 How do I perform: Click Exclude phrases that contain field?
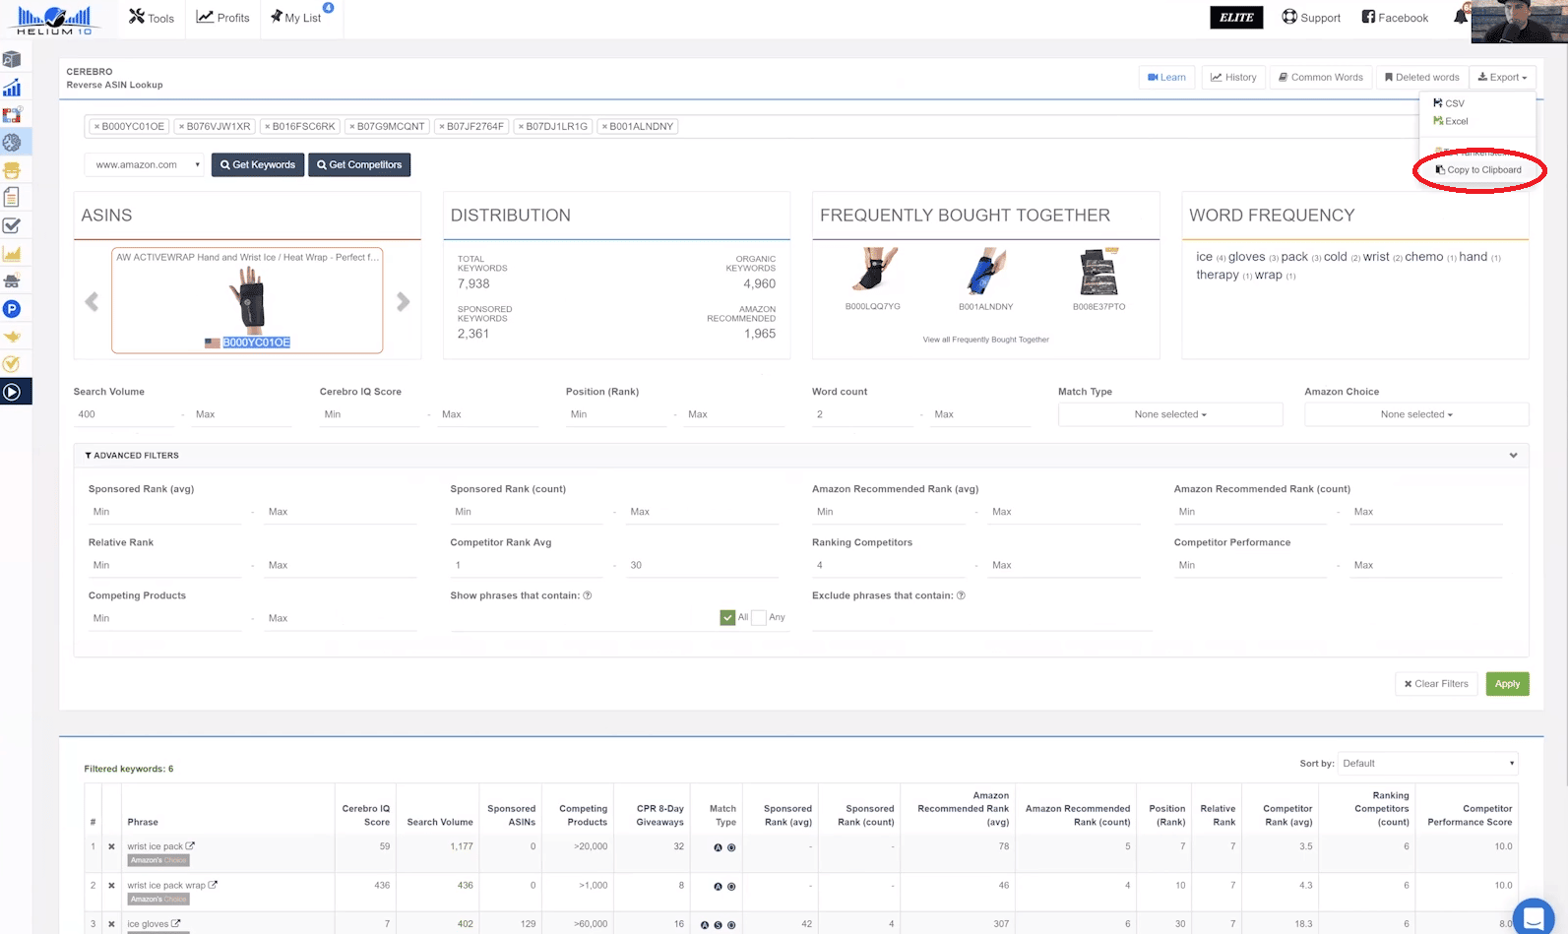pyautogui.click(x=981, y=618)
